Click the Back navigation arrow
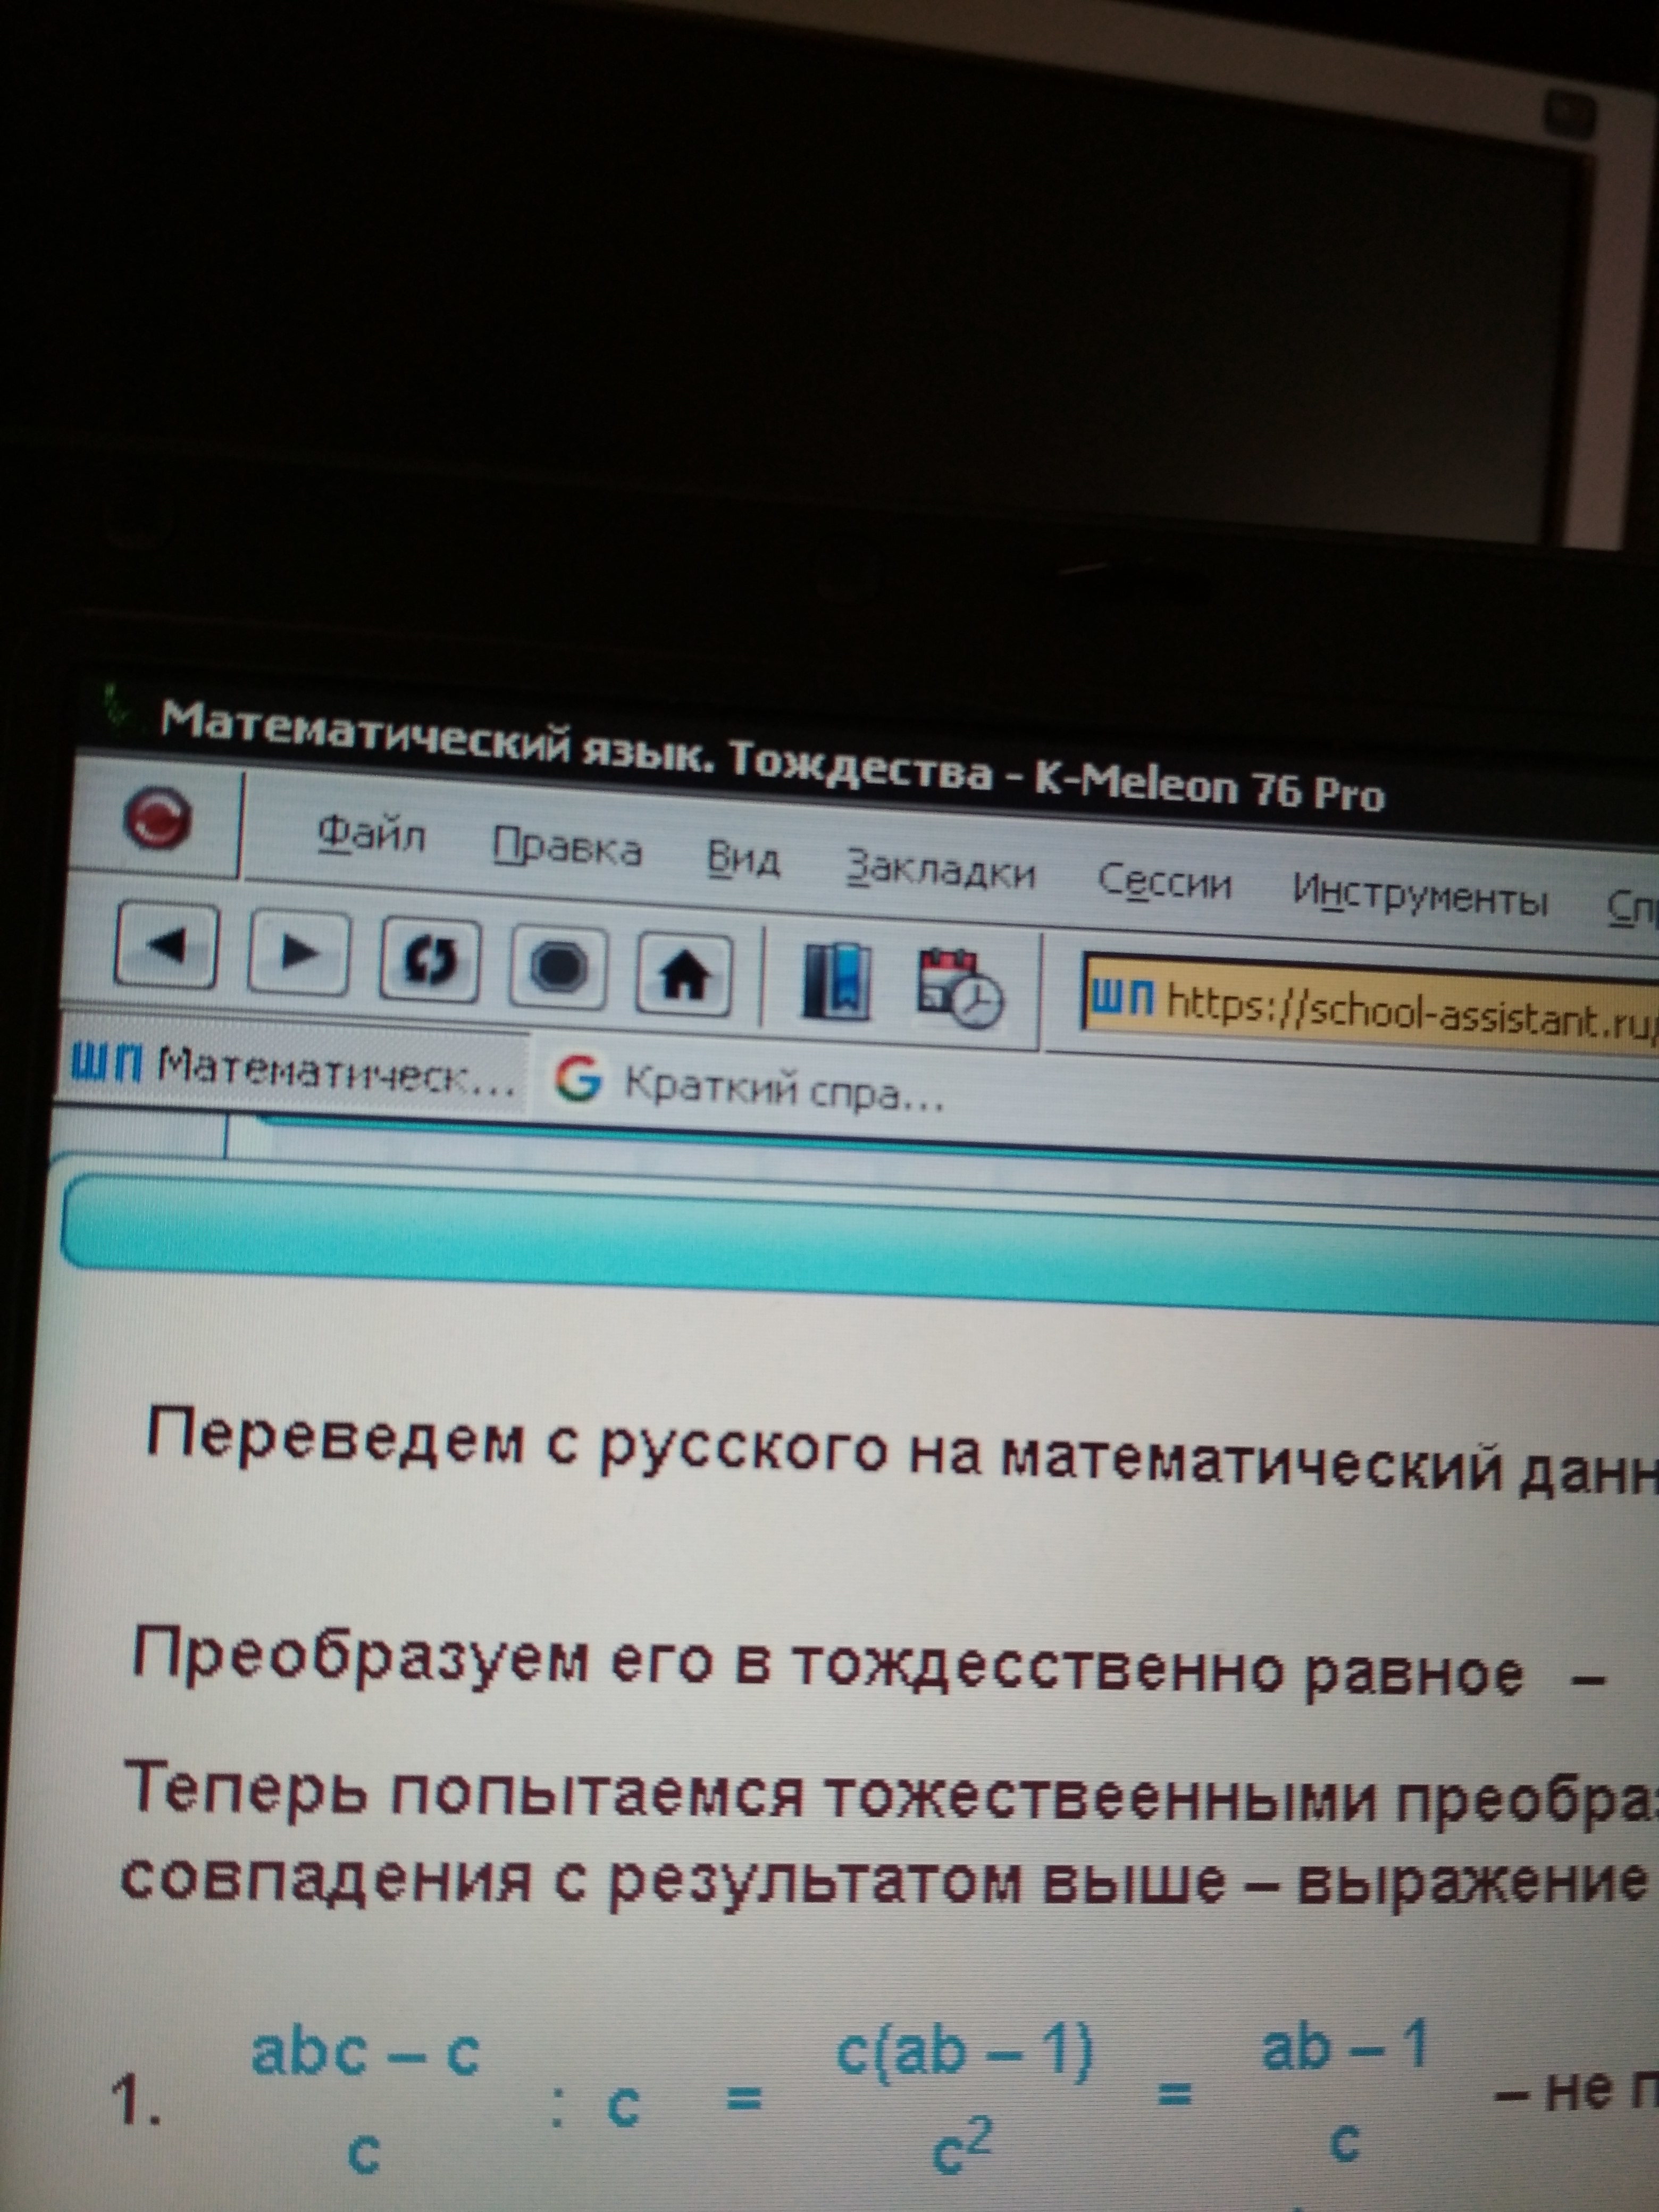1659x2212 pixels. [x=167, y=945]
